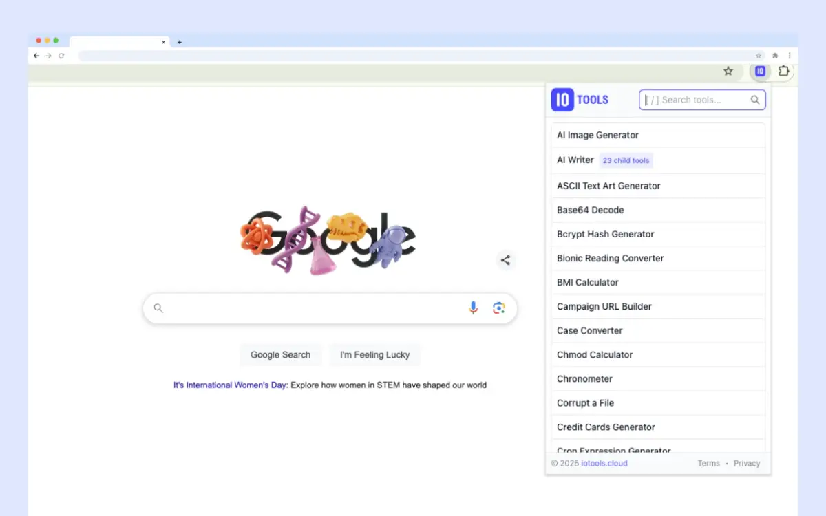Screen dimensions: 826x516
Task: Open the iotools.cloud footer link
Action: 604,463
